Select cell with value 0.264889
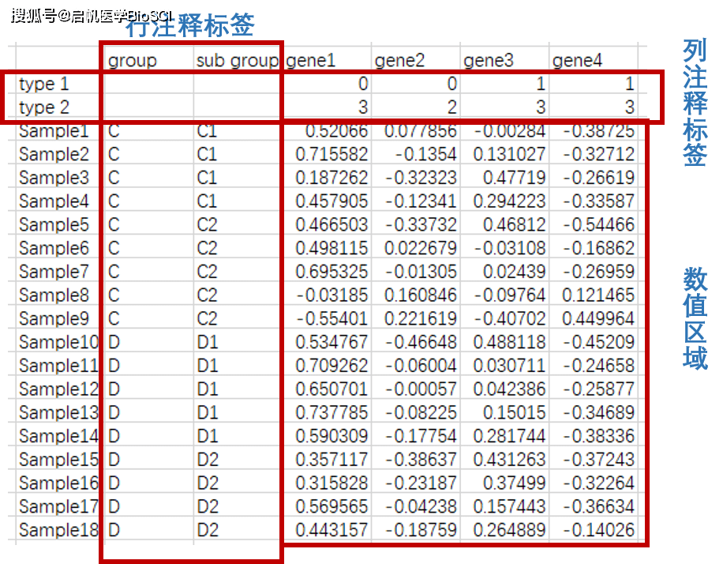 coord(510,530)
